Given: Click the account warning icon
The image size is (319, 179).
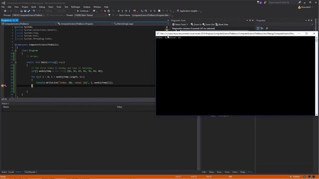Looking at the screenshot, I should pyautogui.click(x=299, y=7).
